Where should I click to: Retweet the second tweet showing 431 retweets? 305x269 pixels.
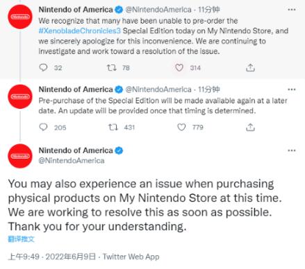click(x=113, y=127)
